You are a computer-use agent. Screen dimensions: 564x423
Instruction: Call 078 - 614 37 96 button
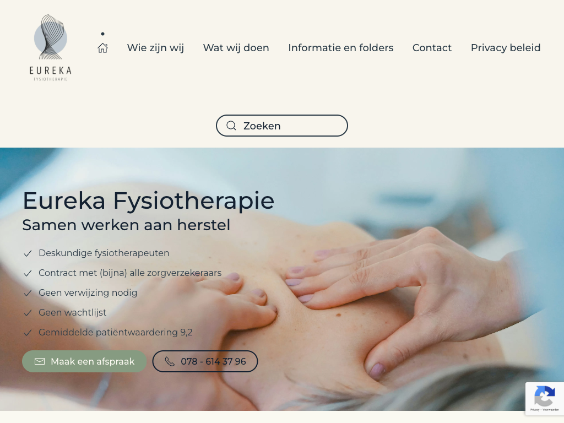205,361
